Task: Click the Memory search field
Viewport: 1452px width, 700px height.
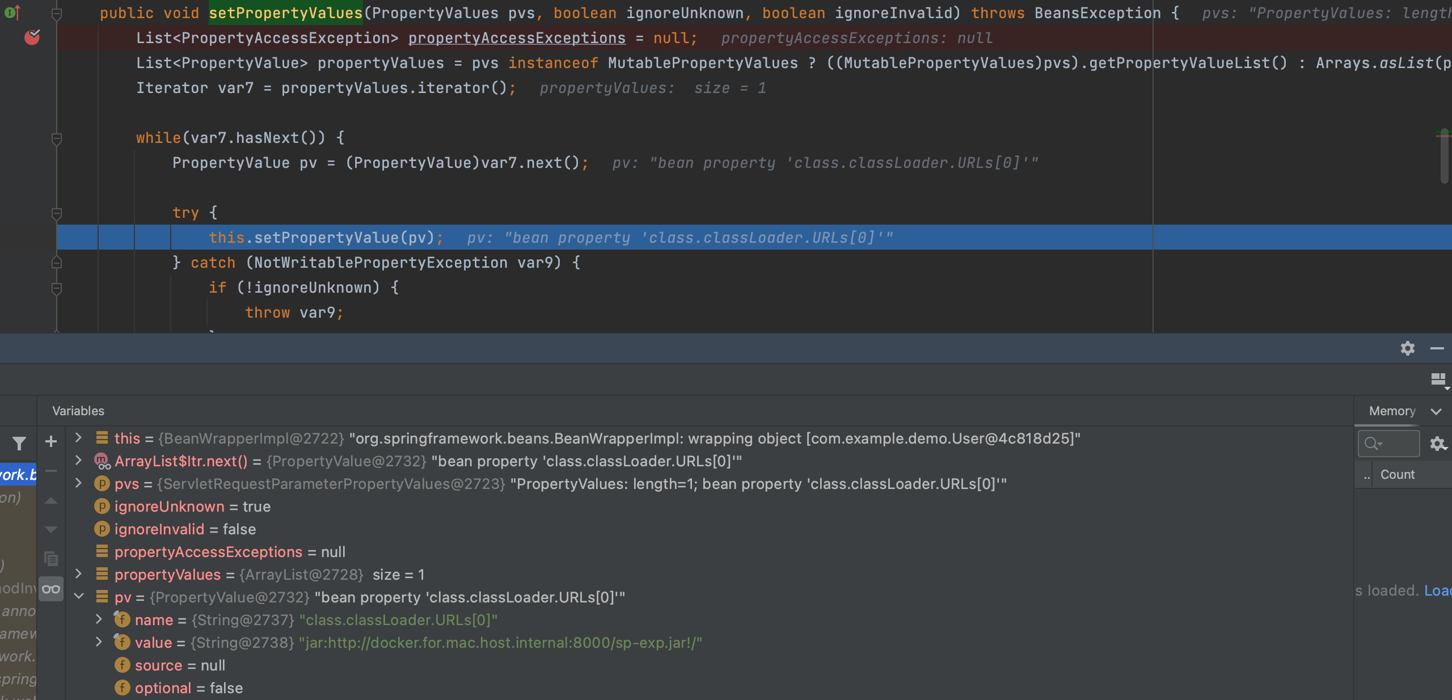Action: [1388, 443]
